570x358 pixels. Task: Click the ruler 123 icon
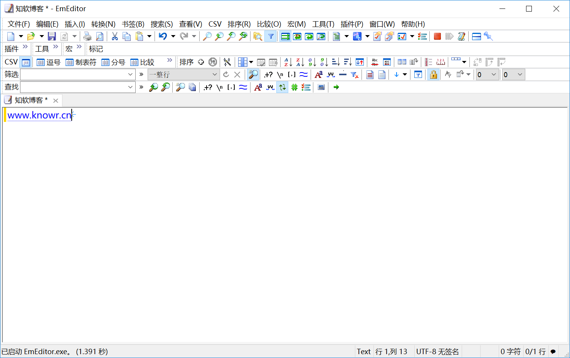[x=441, y=62]
